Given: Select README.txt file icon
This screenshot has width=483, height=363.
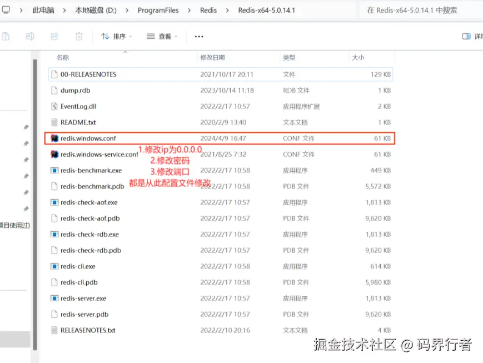Looking at the screenshot, I should (54, 122).
